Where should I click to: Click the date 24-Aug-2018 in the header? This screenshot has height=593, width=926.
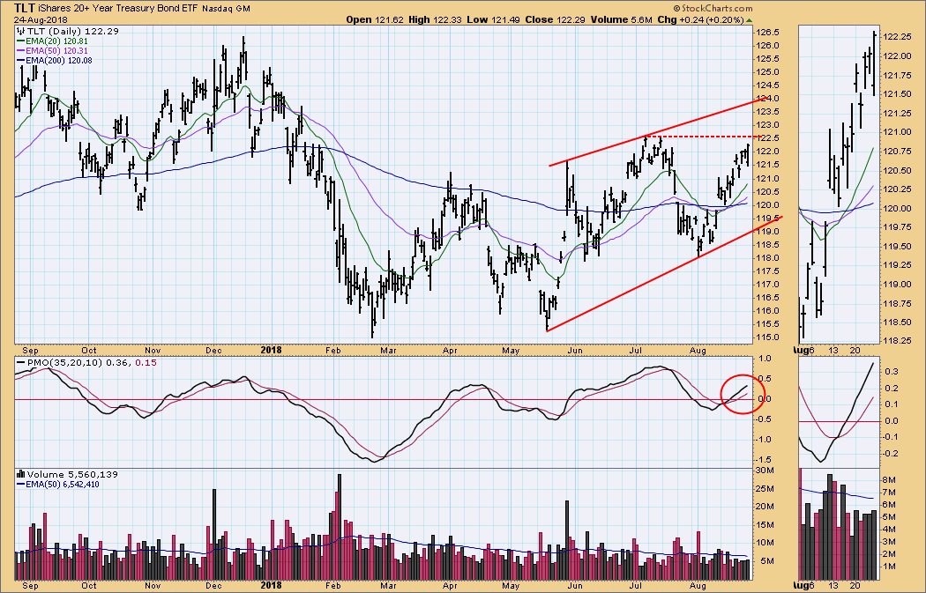(x=41, y=19)
